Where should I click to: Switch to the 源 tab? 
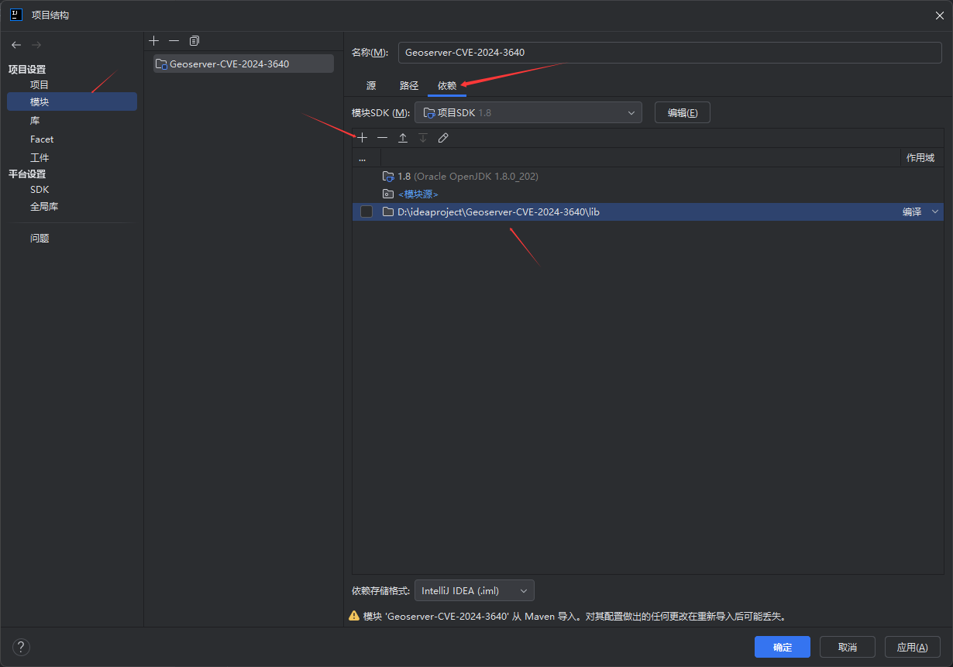coord(371,86)
